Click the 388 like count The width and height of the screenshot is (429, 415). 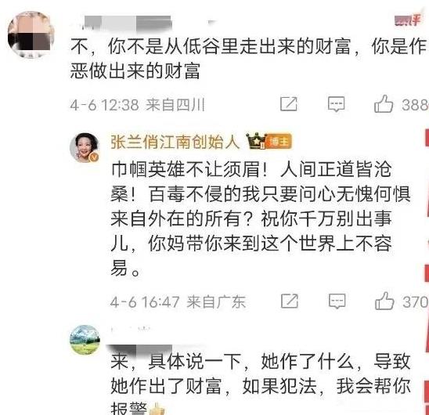(415, 105)
